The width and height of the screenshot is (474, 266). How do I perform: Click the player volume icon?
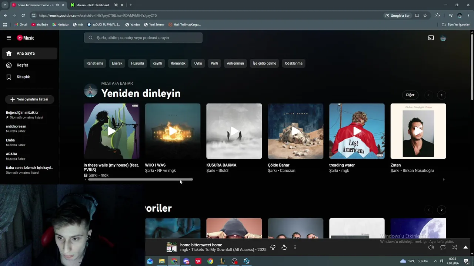tap(431, 248)
